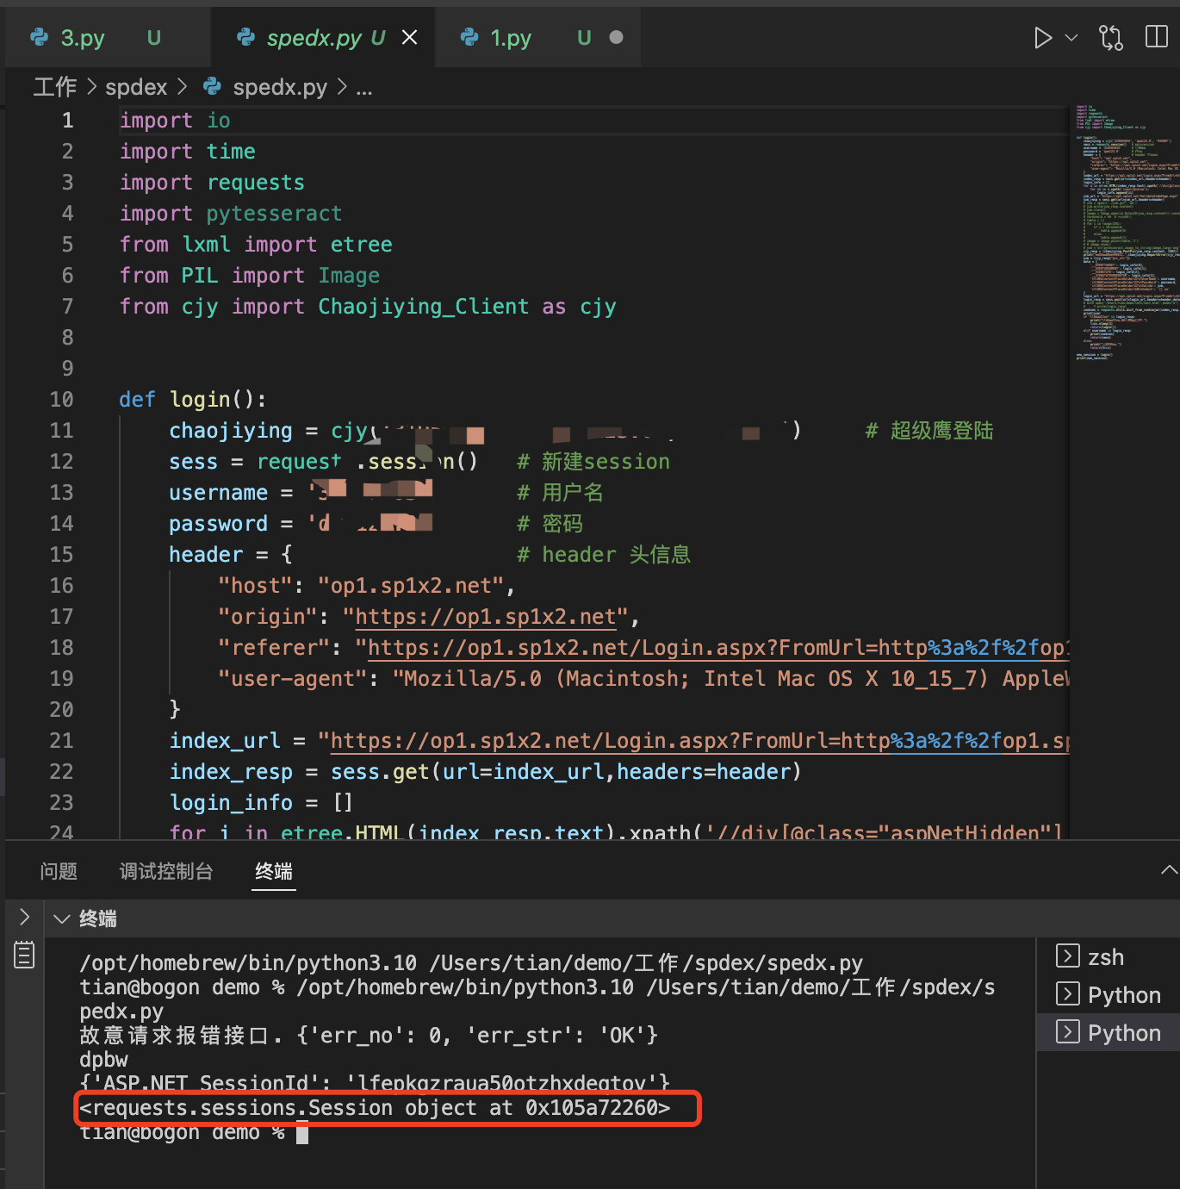Click 'login_info = []' line
1180x1189 pixels.
tap(261, 803)
